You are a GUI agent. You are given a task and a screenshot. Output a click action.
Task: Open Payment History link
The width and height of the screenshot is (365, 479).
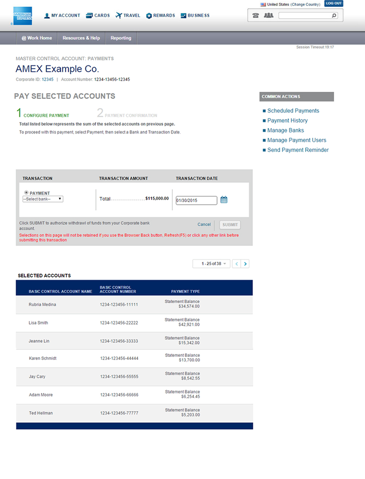[287, 120]
